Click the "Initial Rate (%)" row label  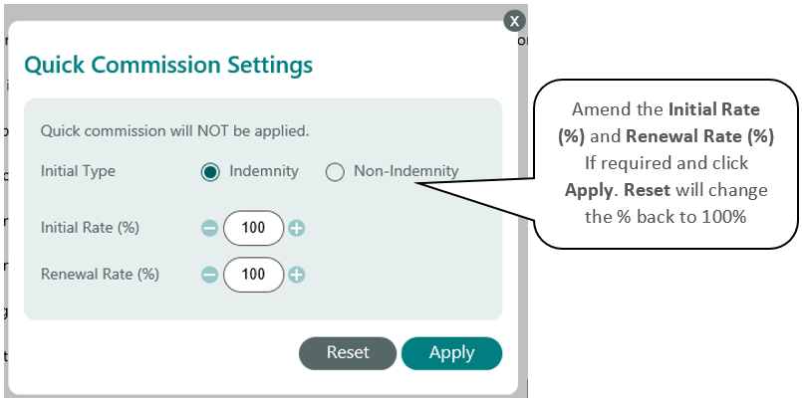coord(90,228)
